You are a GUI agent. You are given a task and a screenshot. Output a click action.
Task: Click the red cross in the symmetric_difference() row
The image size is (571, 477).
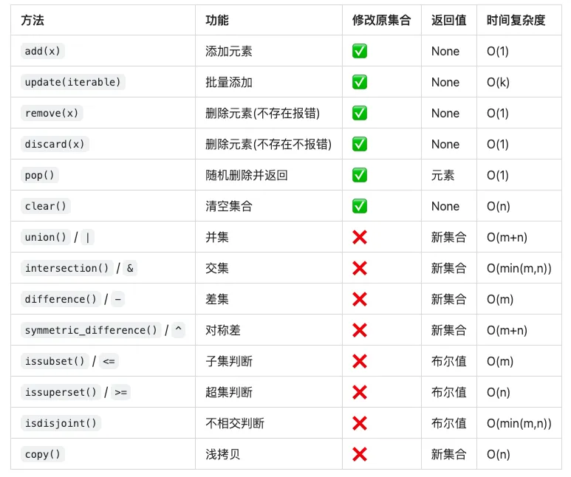tap(360, 330)
